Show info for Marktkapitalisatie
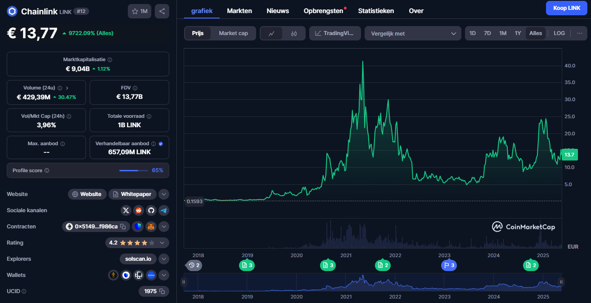This screenshot has height=303, width=591. (110, 60)
